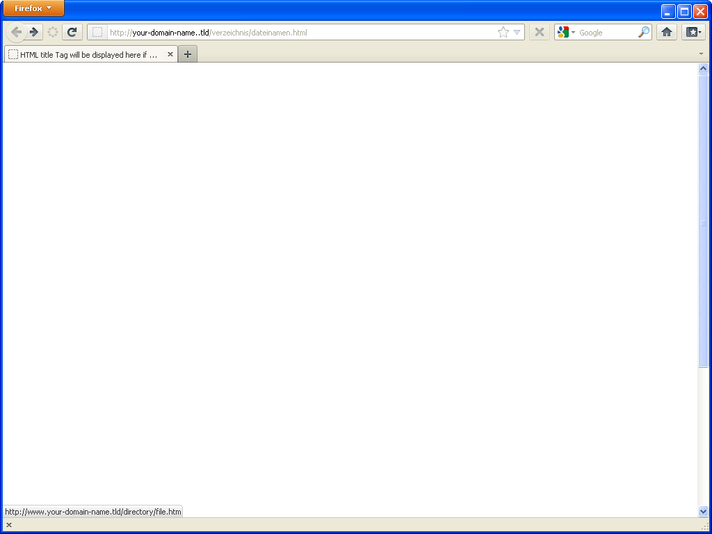Click the Forward navigation arrow
Viewport: 712px width, 534px height.
pos(34,32)
